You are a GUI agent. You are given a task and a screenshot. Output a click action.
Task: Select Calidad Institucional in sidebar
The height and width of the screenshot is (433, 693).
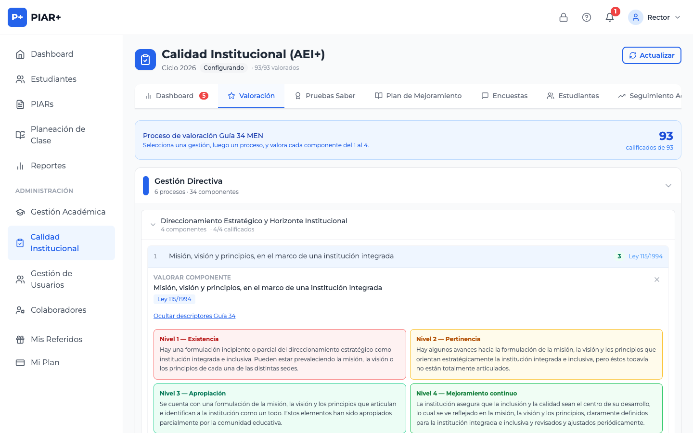pos(62,242)
